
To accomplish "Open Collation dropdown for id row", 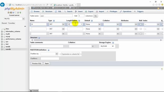I will [x=111, y=24].
